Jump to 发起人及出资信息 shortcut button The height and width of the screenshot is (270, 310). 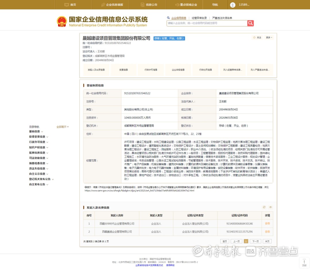click(96, 70)
